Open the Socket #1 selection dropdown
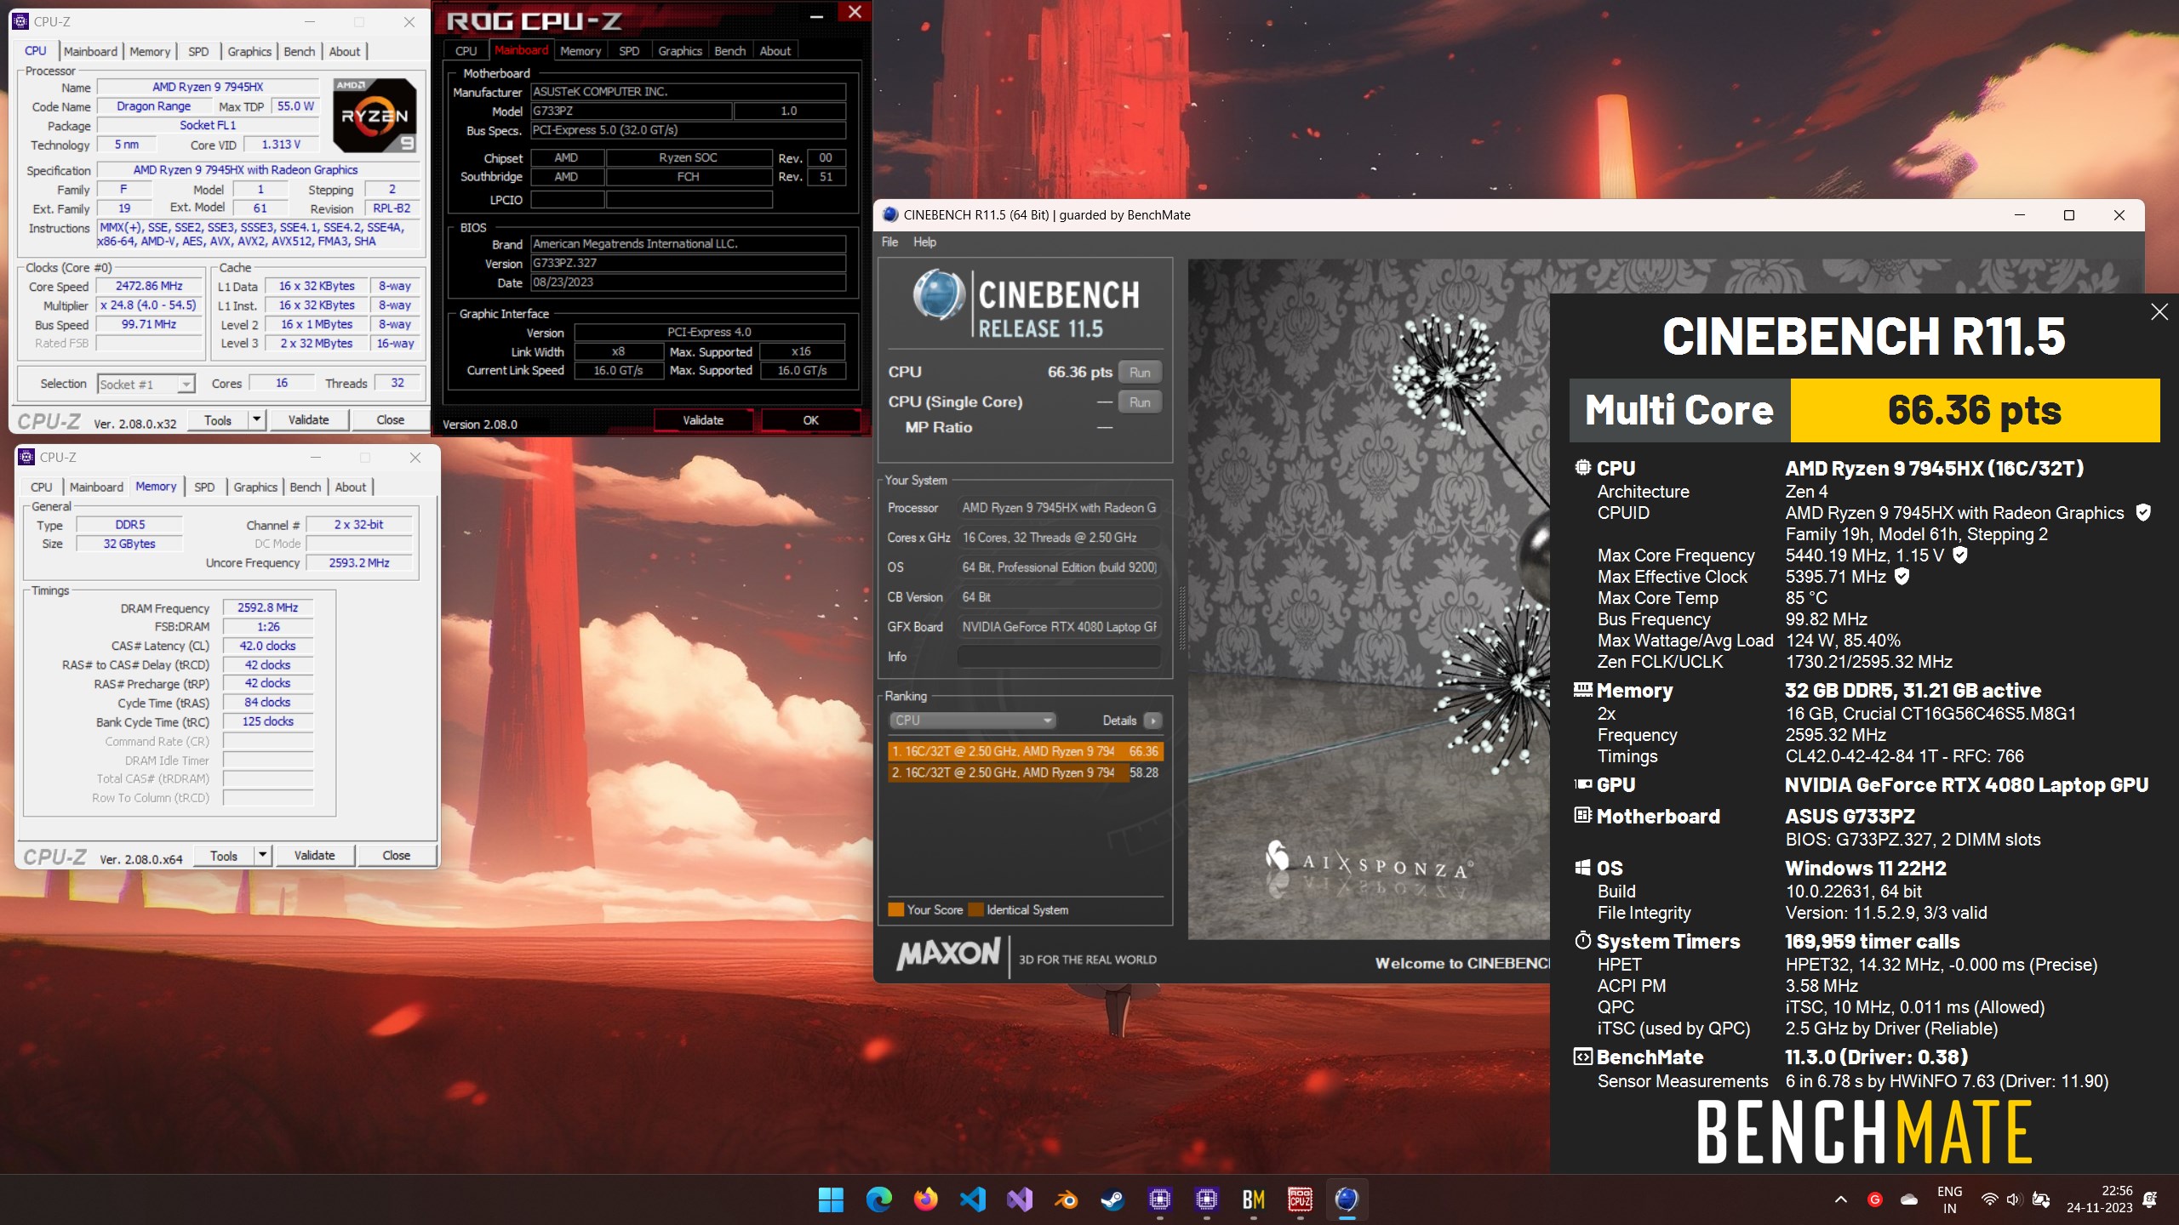The image size is (2179, 1225). (x=146, y=385)
